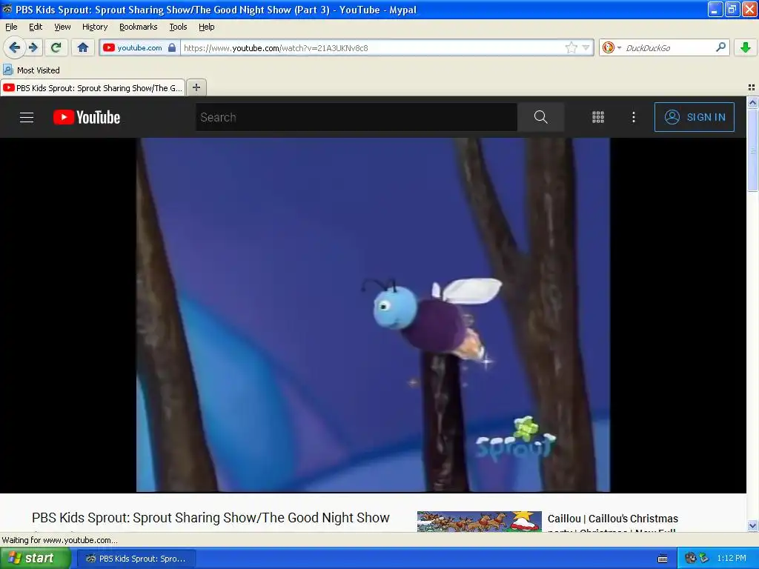Open the YouTube hamburger guide menu
This screenshot has height=569, width=759.
pos(27,117)
